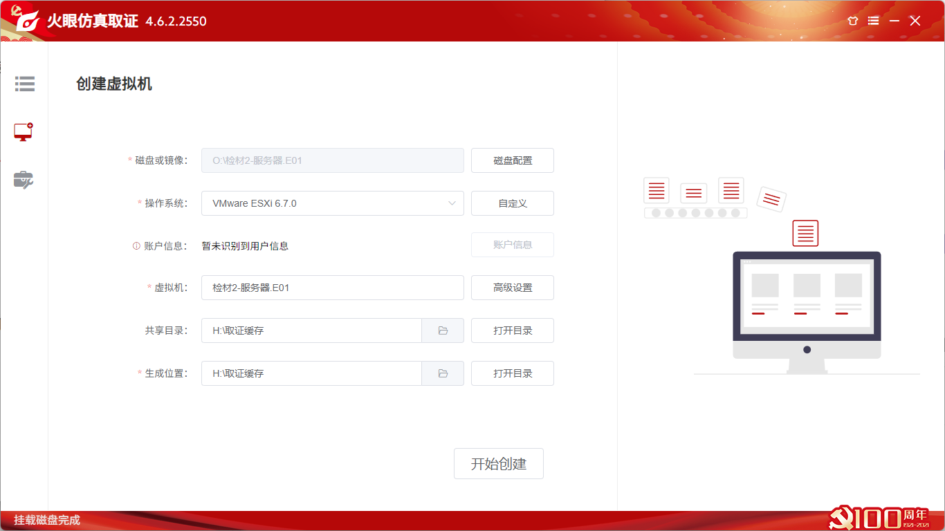Minimize the application window
This screenshot has width=945, height=531.
pyautogui.click(x=894, y=21)
